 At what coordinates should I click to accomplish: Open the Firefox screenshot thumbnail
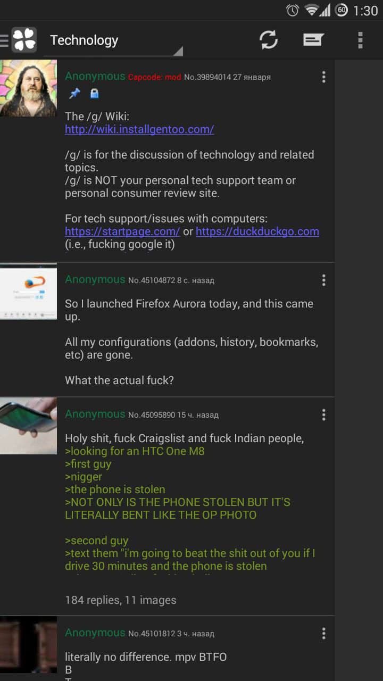tap(28, 291)
